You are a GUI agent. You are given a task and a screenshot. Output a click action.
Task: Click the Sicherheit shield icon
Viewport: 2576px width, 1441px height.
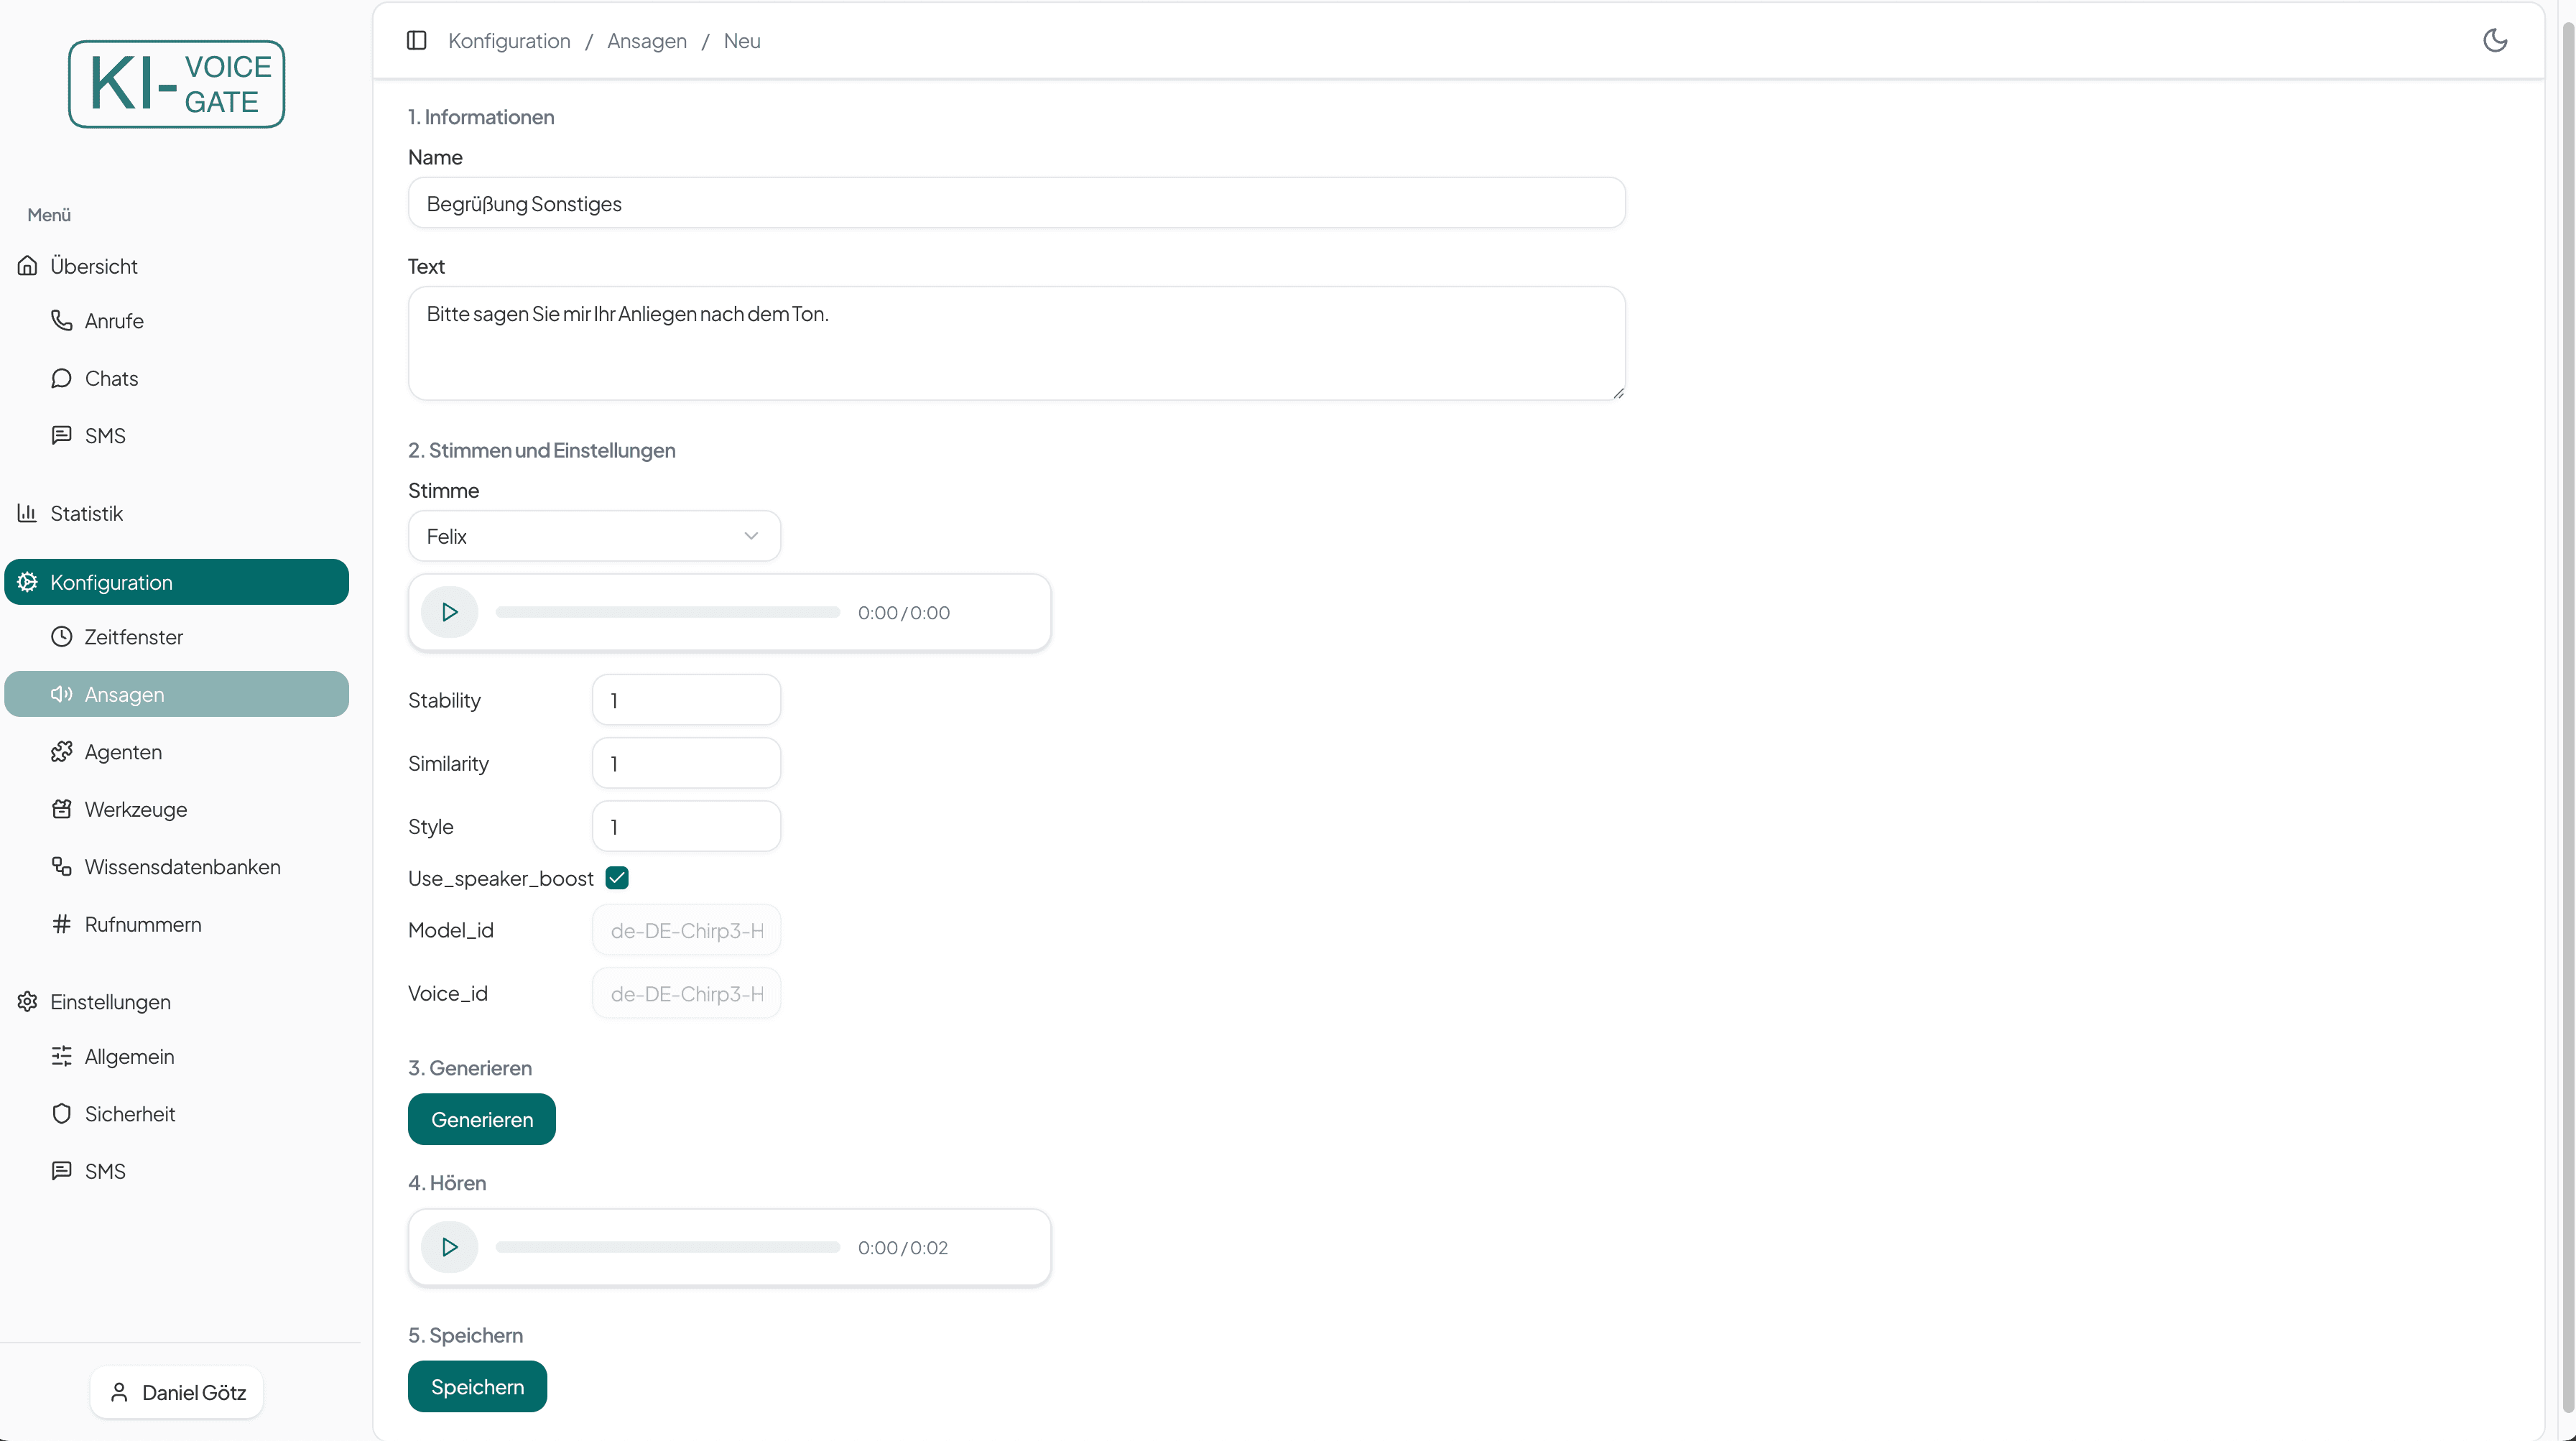(x=62, y=1114)
